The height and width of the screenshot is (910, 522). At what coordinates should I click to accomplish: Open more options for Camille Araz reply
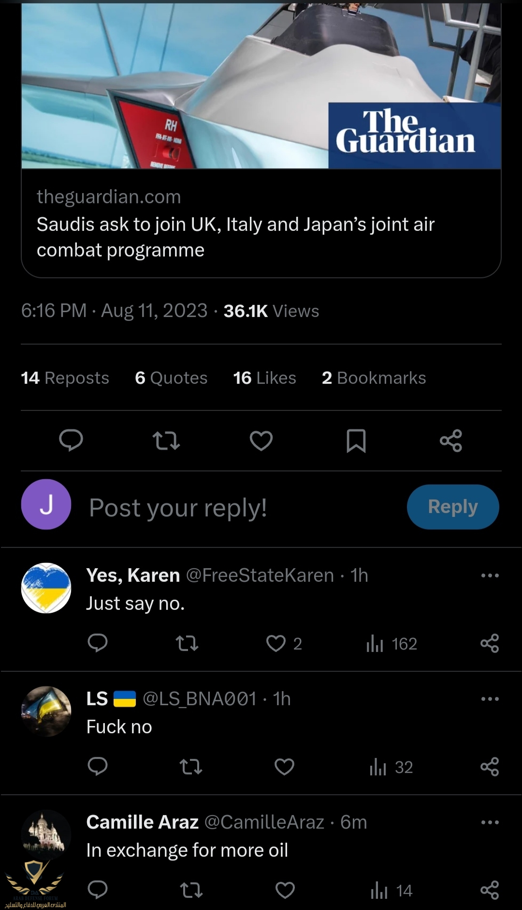click(490, 822)
